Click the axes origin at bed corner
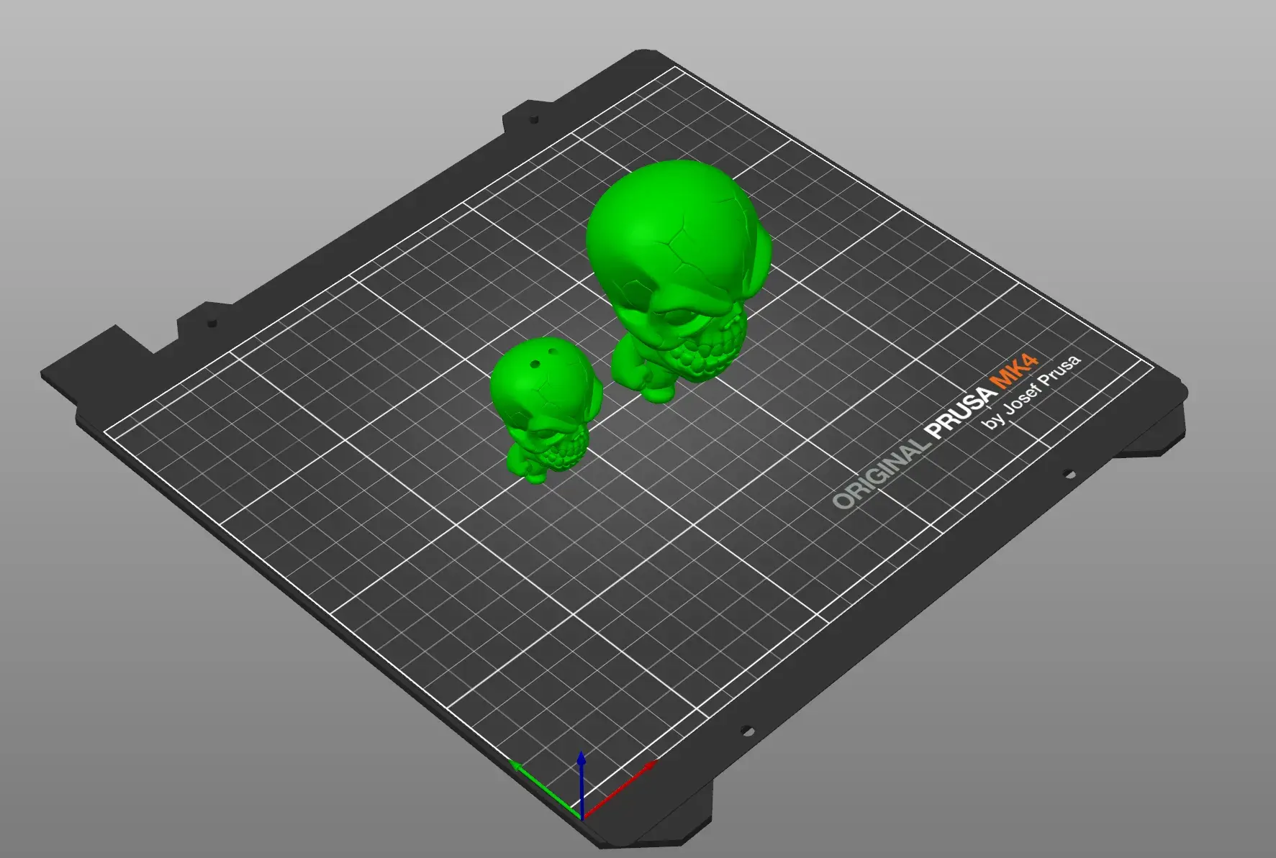This screenshot has height=858, width=1276. tap(582, 816)
